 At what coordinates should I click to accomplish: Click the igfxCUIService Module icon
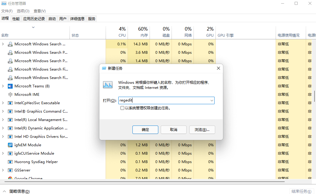point(10,153)
